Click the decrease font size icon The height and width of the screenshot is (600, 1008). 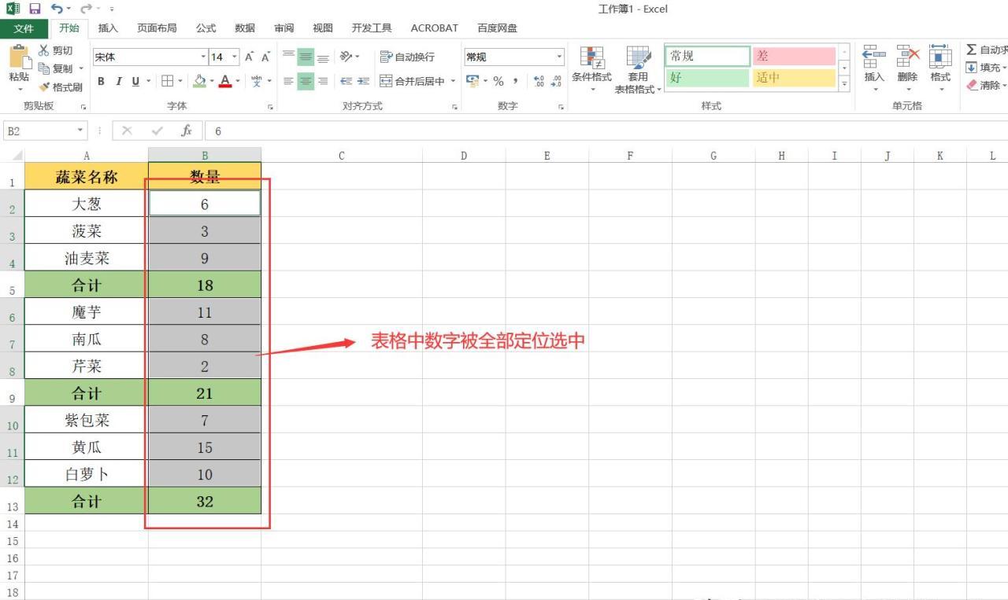click(266, 57)
